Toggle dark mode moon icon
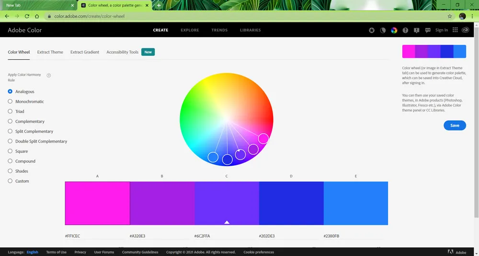Viewport: 479px width, 256px height. coord(383,30)
